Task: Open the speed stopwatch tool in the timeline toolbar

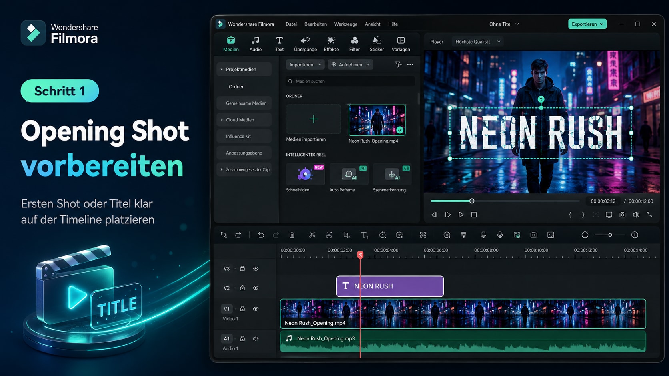Action: pyautogui.click(x=383, y=235)
